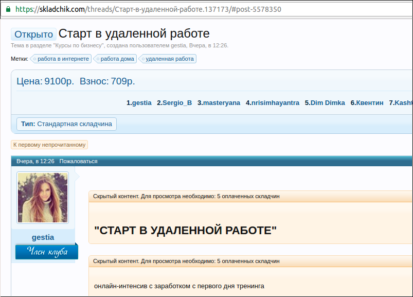
Task: Click the green padlock icon in address bar
Action: coord(8,9)
